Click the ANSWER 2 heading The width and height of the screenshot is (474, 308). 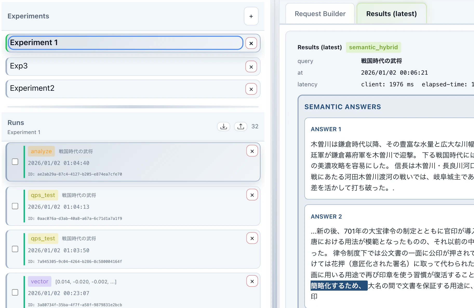tap(326, 216)
